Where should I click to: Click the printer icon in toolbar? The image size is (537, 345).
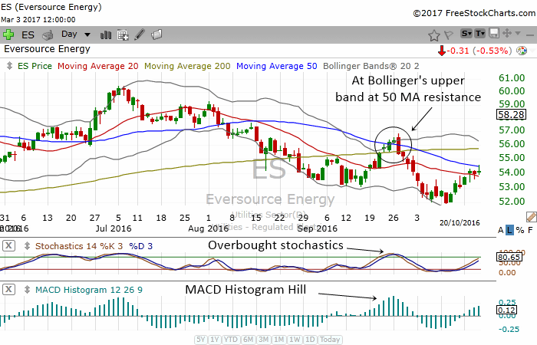tap(48, 35)
